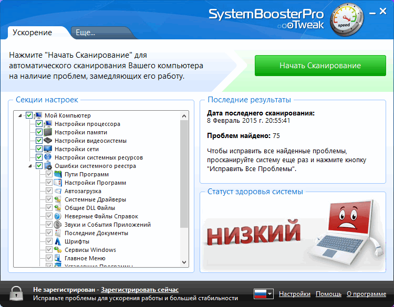The width and height of the screenshot is (394, 307).
Task: Click the My Computer icon in tree
Action: tap(38, 115)
